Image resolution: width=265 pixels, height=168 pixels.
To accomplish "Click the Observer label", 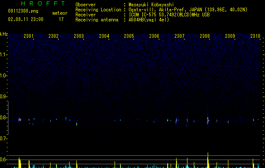I will click(86, 5).
